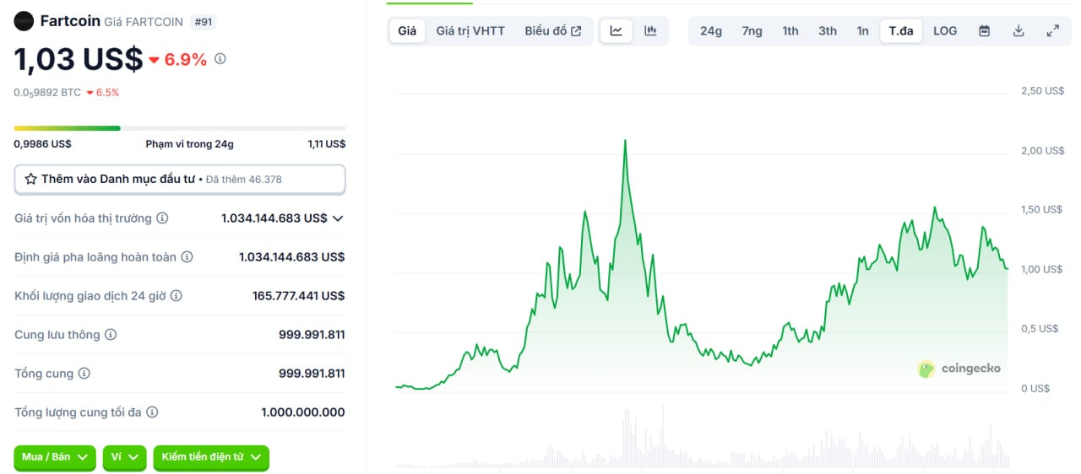The image size is (1081, 474).
Task: Click fully diluted value 1.034.144.683 US$
Action: 292,257
